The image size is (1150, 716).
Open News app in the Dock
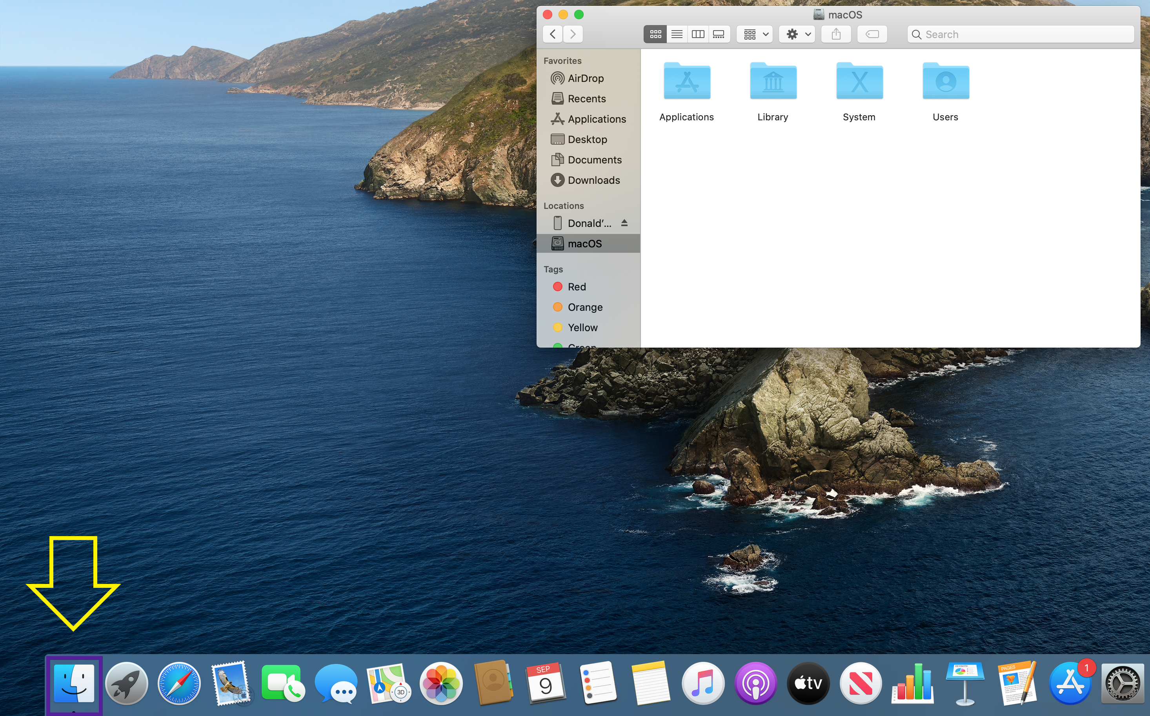(861, 683)
